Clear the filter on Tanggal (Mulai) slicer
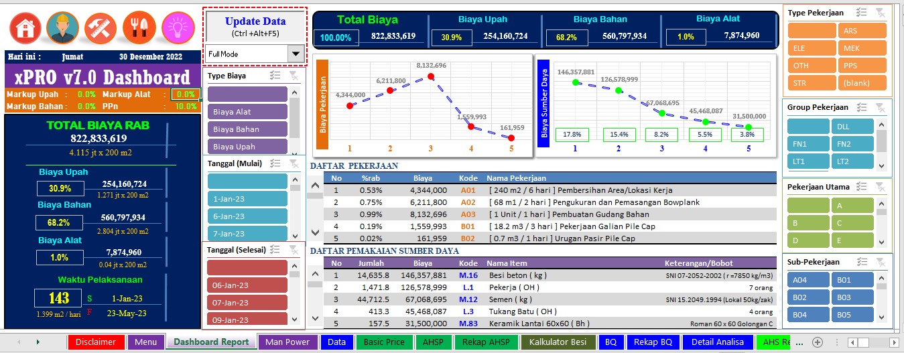Screen dimensions: 904x353 [294, 163]
